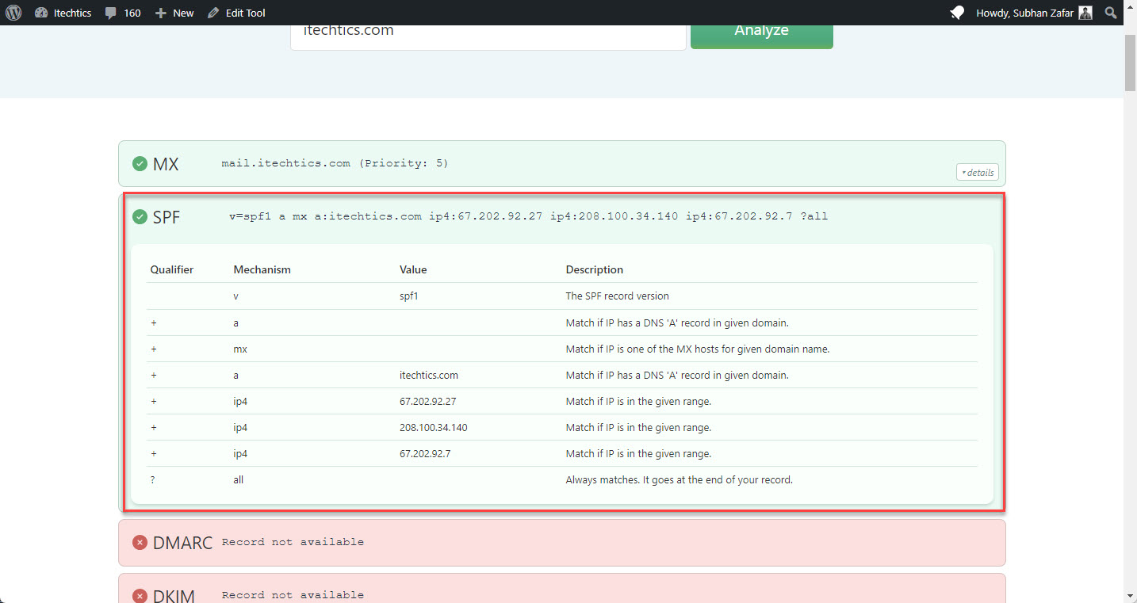Select the 'Always matches' description text
This screenshot has width=1137, height=603.
click(x=680, y=479)
